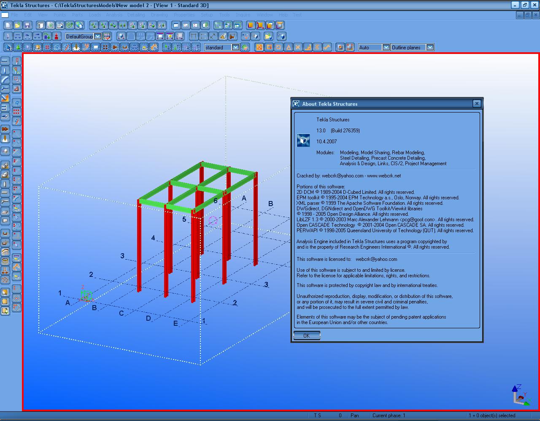Open the File menu

[14, 15]
